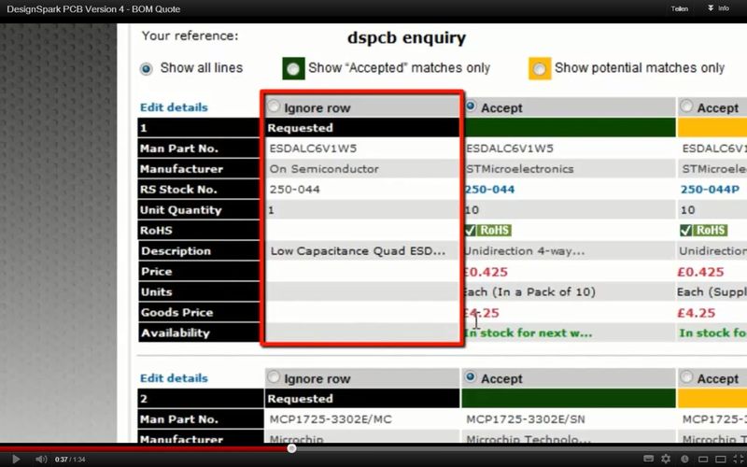Click the dspcb enquiry reference heading
Viewport: 747px width, 467px height.
pyautogui.click(x=406, y=37)
